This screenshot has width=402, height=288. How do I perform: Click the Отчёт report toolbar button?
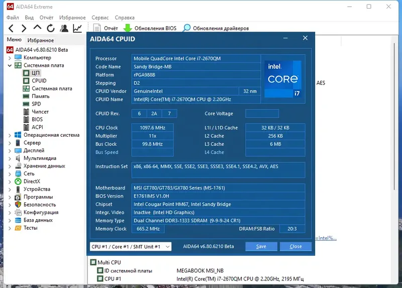tap(106, 28)
